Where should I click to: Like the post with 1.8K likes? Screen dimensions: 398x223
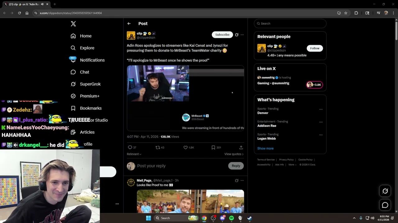pyautogui.click(x=189, y=147)
